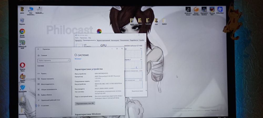Select the Производительность tab in Task Manager
Screen dimensions: 263x118
point(89,40)
